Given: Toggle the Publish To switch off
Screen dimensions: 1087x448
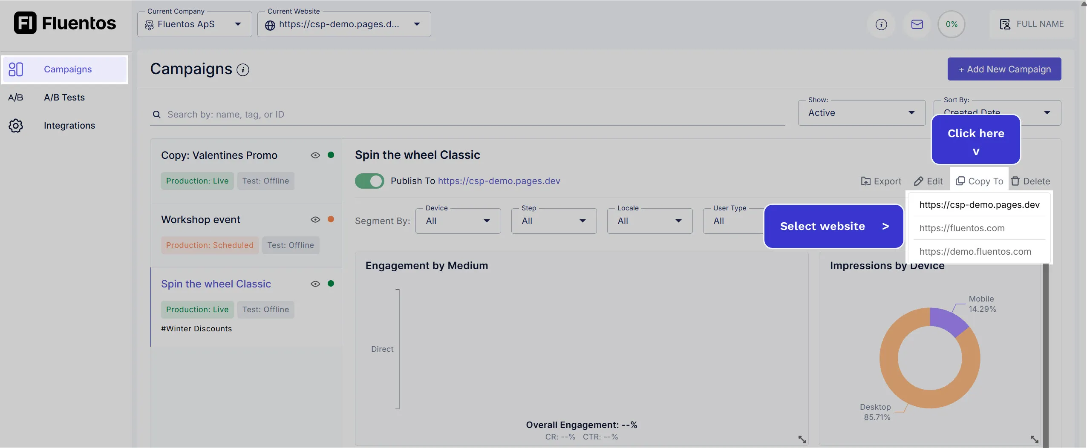Looking at the screenshot, I should [369, 181].
